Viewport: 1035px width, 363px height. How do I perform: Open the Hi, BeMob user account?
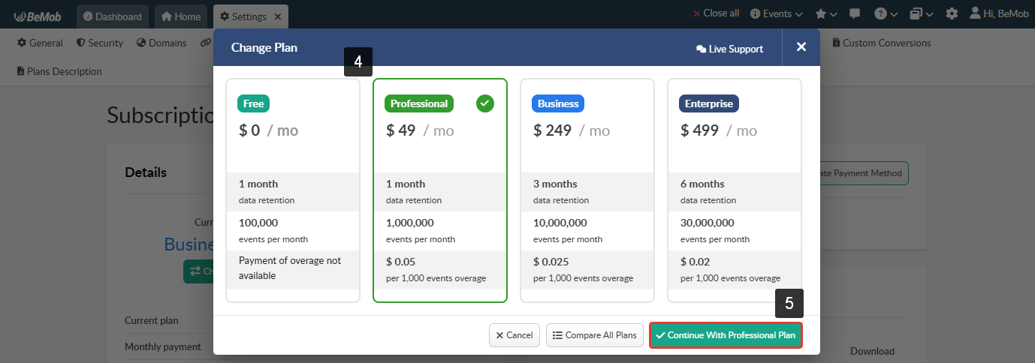click(999, 13)
